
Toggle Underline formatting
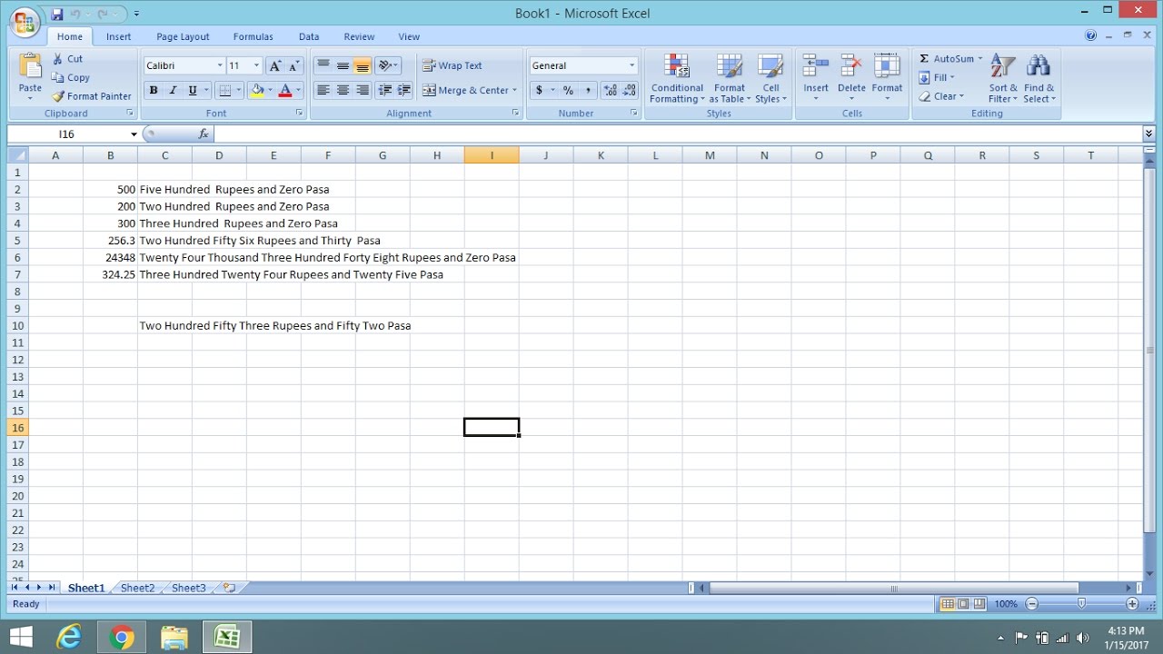click(x=192, y=90)
